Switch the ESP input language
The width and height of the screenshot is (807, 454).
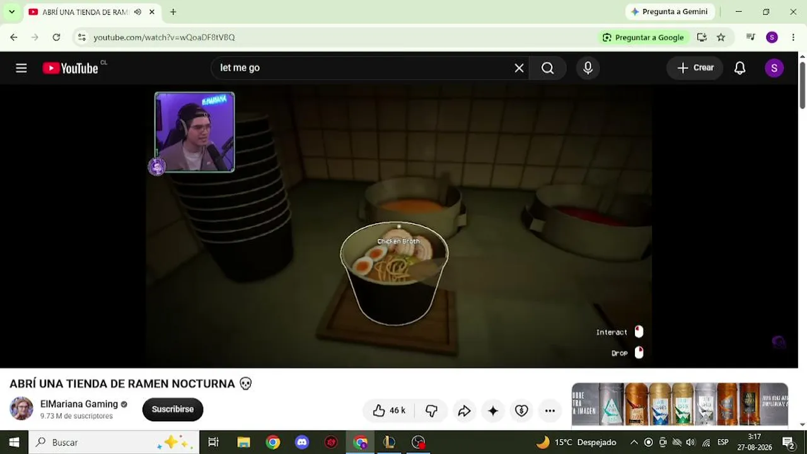(x=723, y=442)
